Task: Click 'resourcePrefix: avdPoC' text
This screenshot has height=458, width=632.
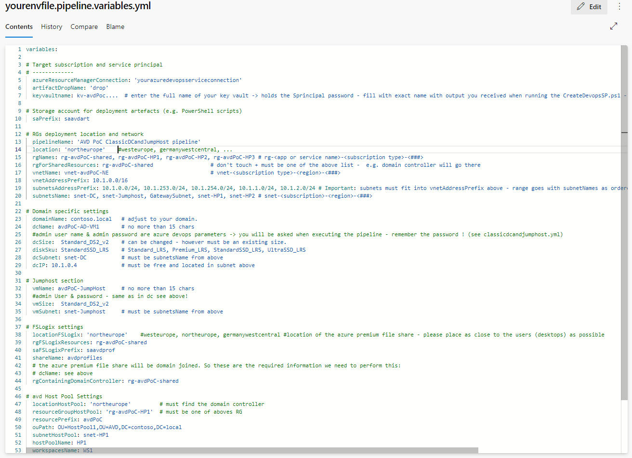Action: pyautogui.click(x=67, y=419)
